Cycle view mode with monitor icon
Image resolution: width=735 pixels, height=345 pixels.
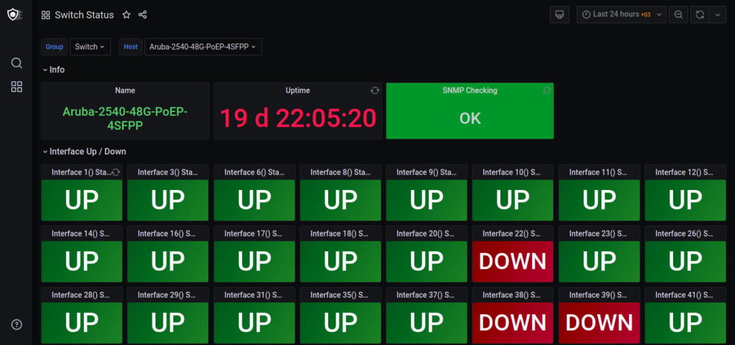coord(559,15)
